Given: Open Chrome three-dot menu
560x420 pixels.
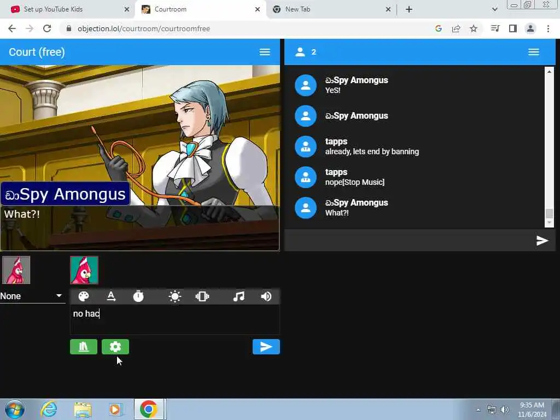Looking at the screenshot, I should pos(548,28).
